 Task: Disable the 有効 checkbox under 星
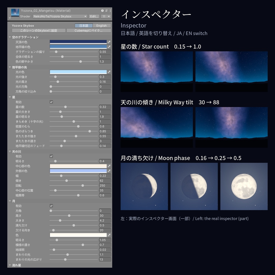51,102
